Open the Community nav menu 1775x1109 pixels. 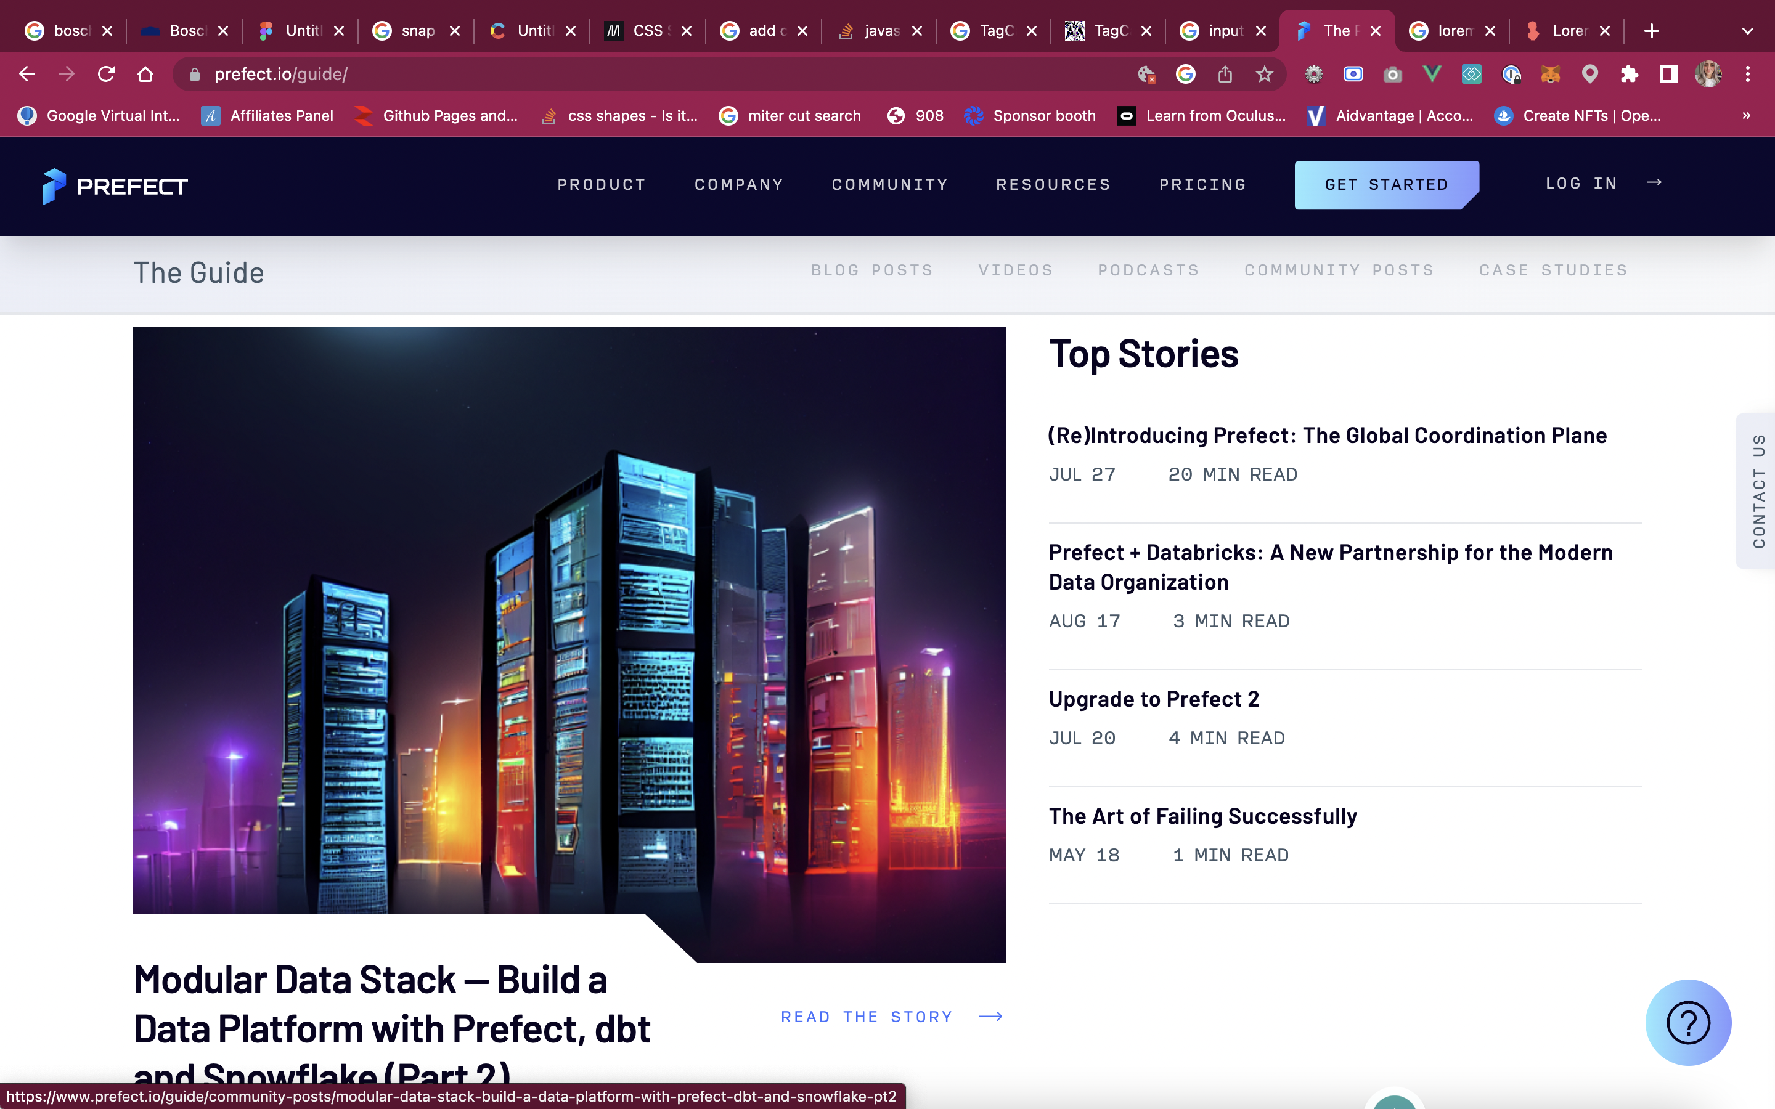[x=890, y=185]
